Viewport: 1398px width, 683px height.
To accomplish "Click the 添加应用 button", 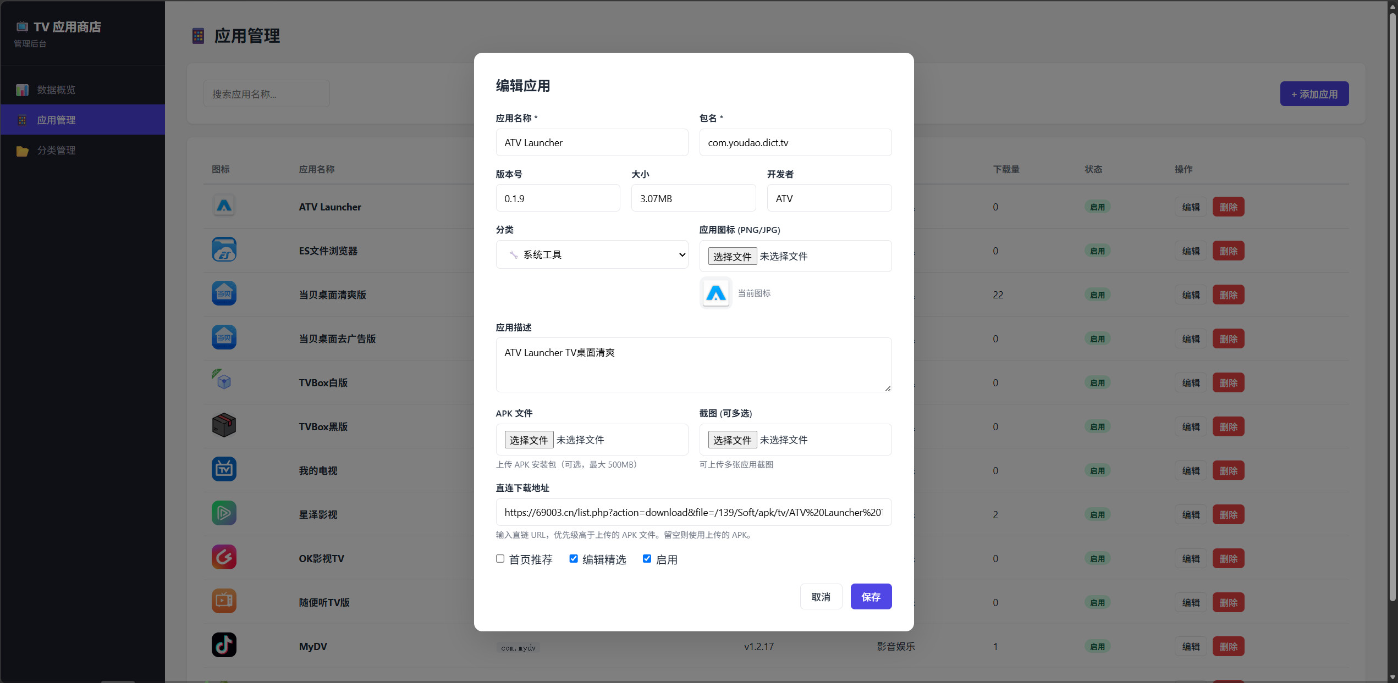I will [1314, 94].
